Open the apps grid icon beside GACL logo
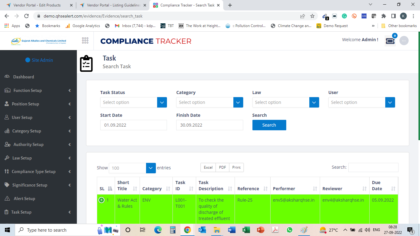Viewport: 420px width, 236px height. click(x=85, y=40)
